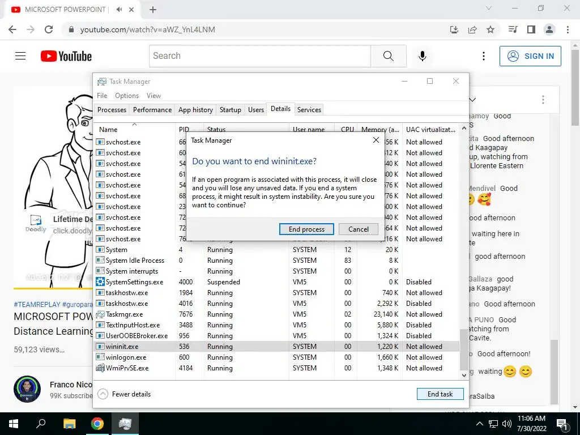Open Chrome three-dot menu
The image size is (580, 435).
click(x=568, y=29)
